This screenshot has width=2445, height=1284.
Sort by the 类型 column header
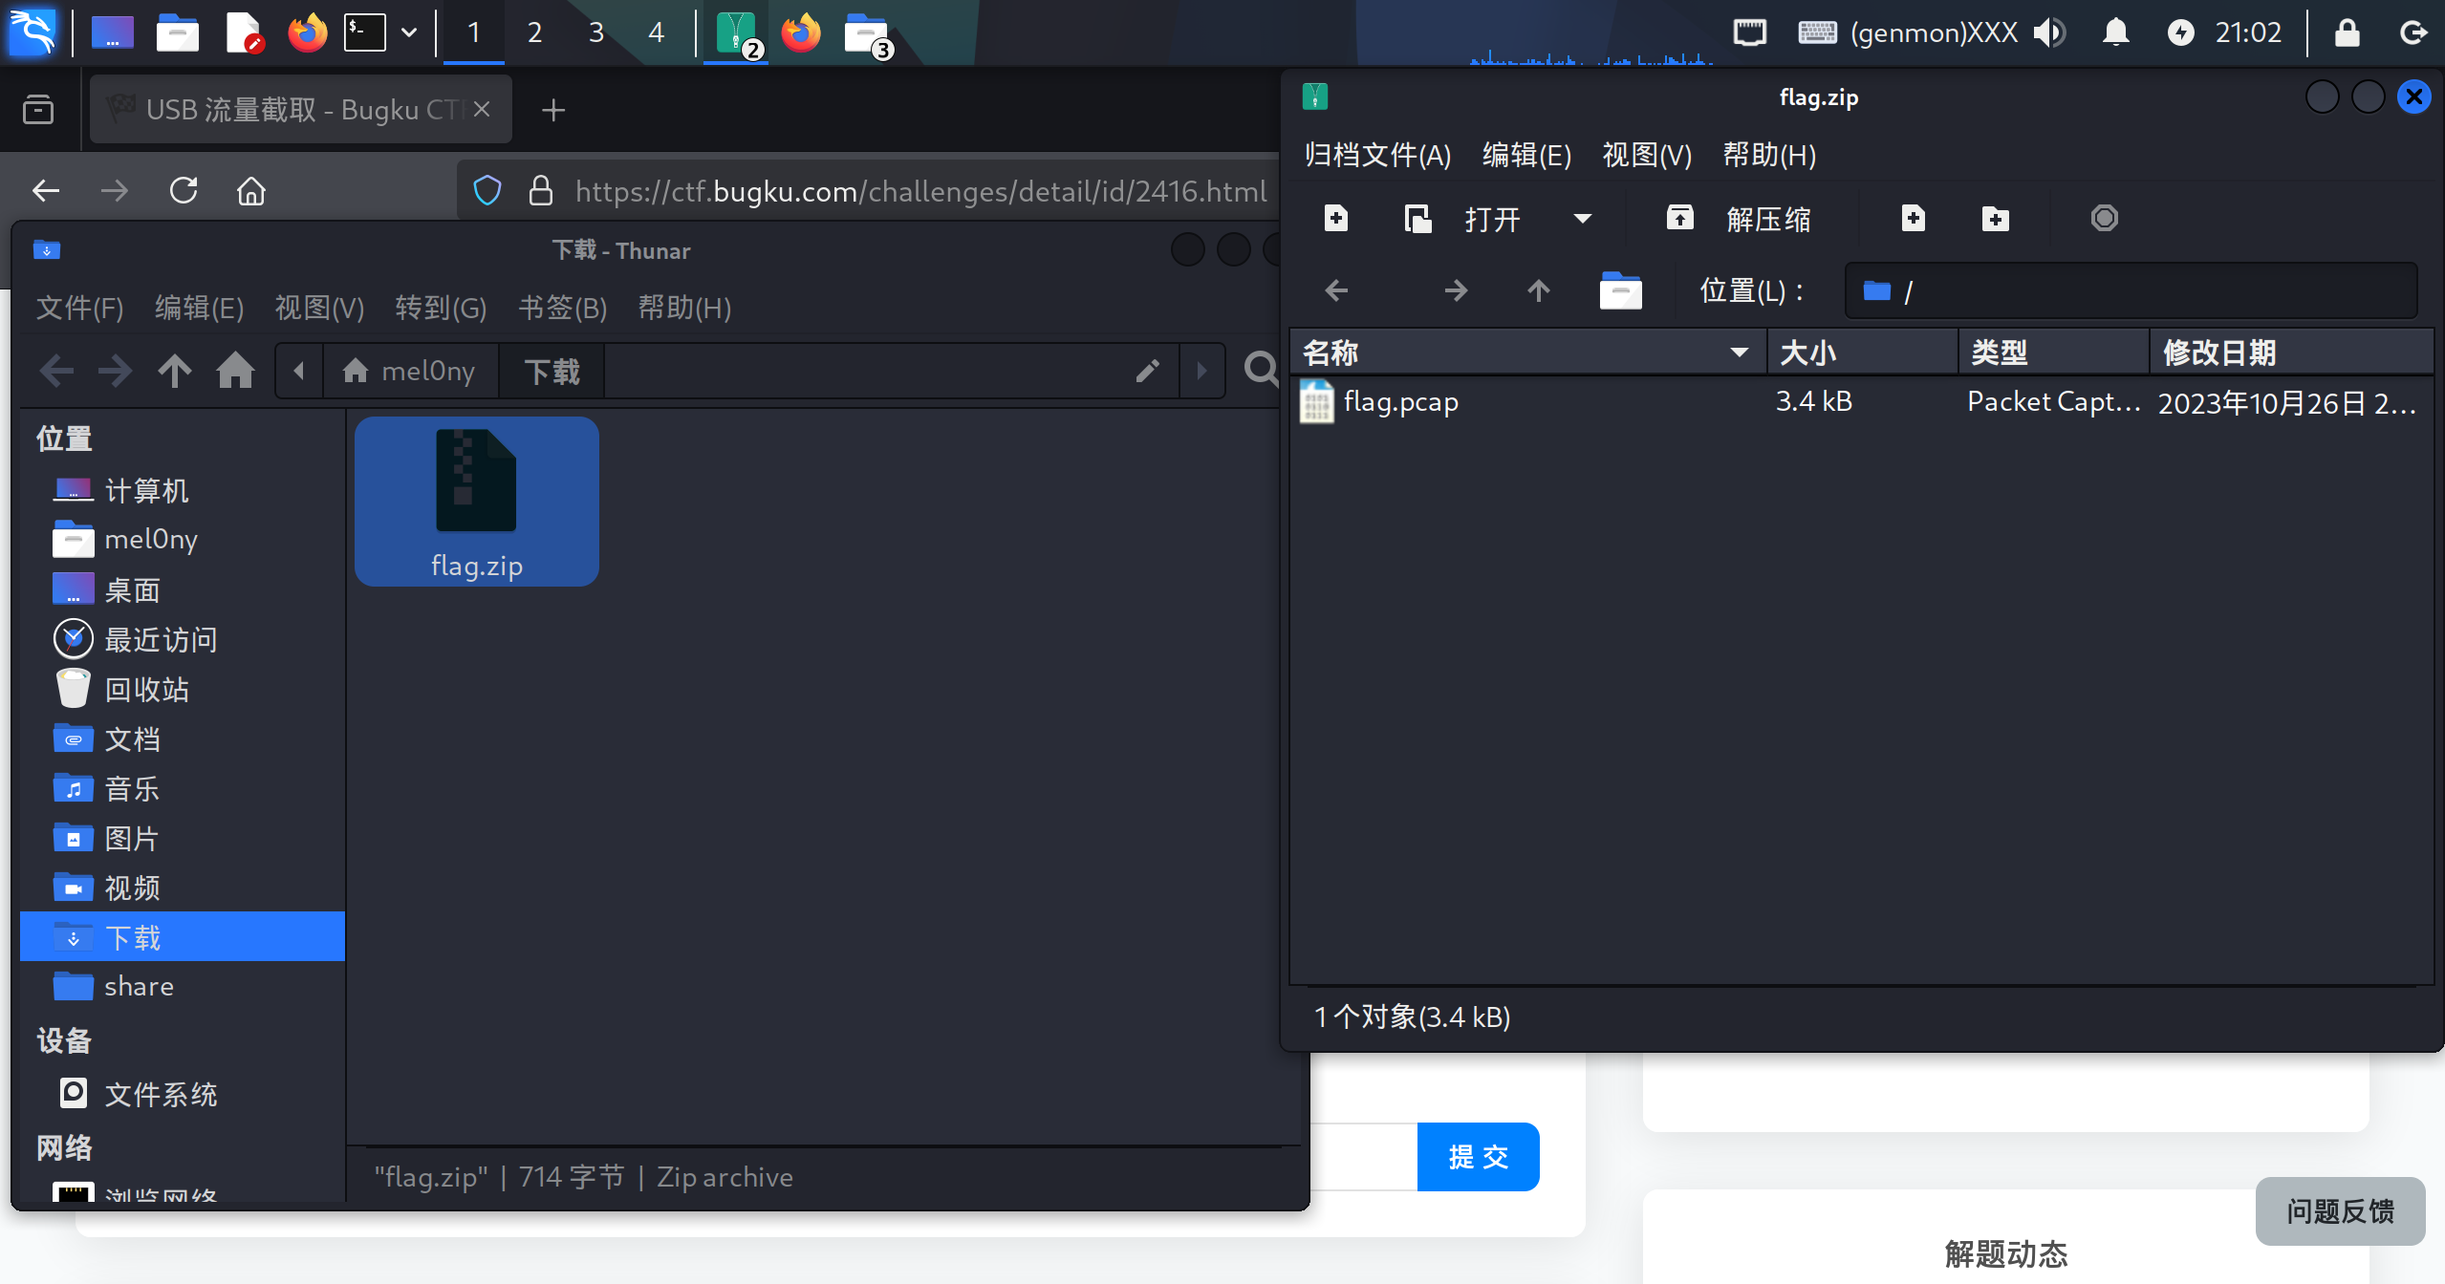tap(2053, 353)
